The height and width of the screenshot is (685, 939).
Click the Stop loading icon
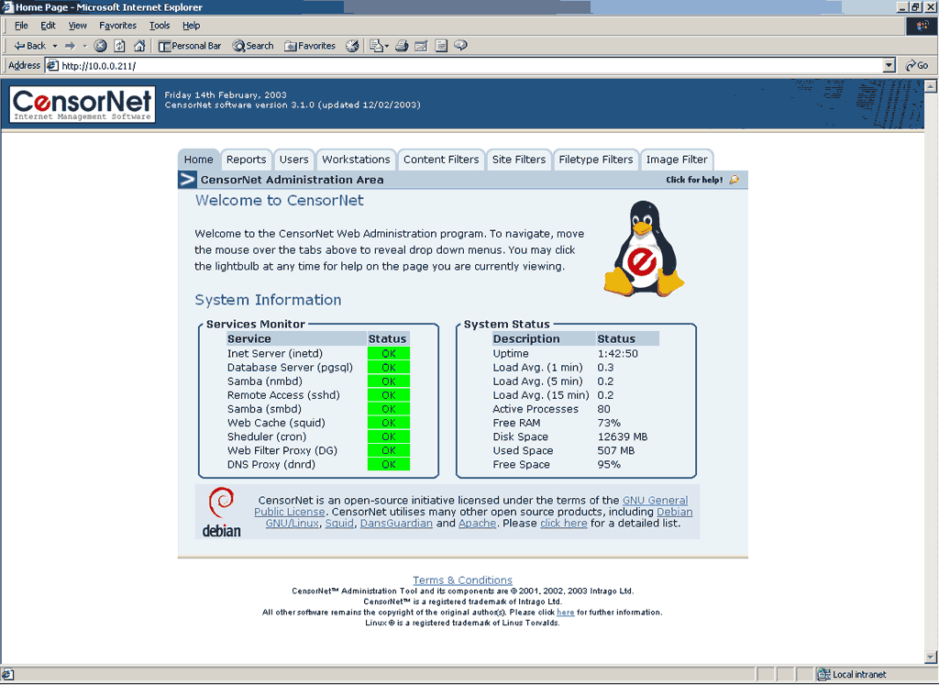point(101,46)
